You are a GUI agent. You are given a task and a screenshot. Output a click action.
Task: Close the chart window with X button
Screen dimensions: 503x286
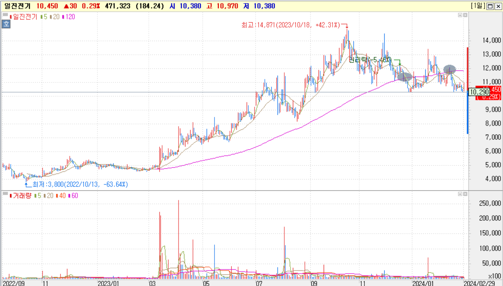(x=498, y=6)
